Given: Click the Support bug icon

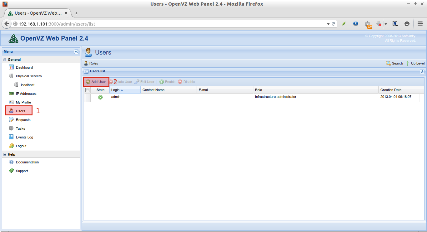Looking at the screenshot, I should [11, 171].
